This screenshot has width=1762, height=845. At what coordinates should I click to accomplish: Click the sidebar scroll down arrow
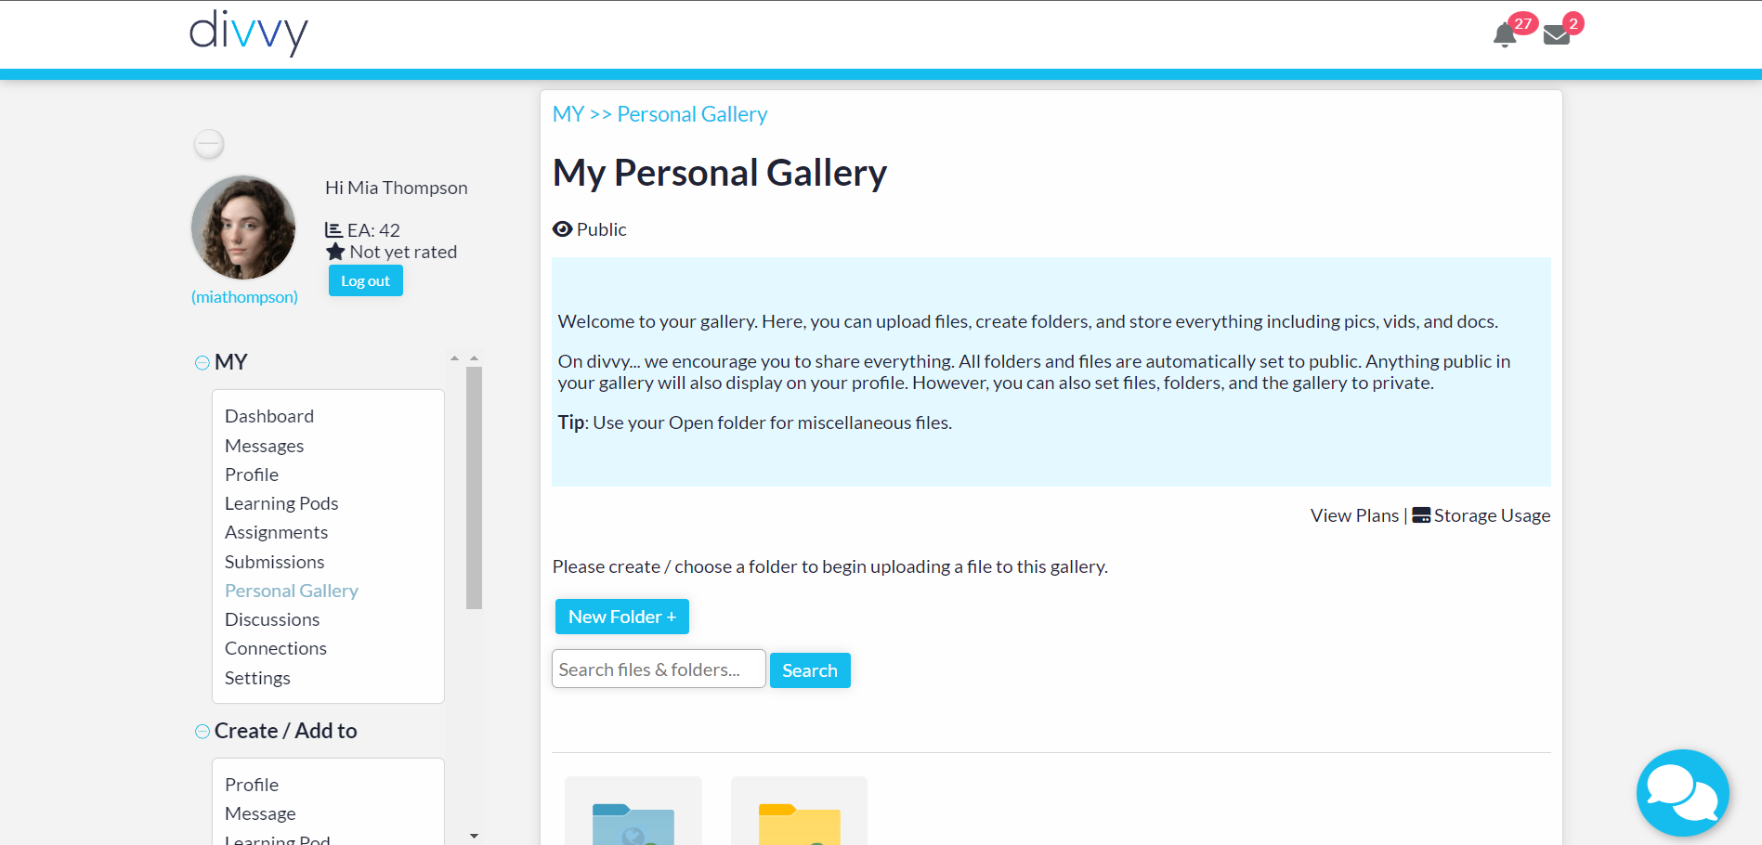(x=474, y=836)
